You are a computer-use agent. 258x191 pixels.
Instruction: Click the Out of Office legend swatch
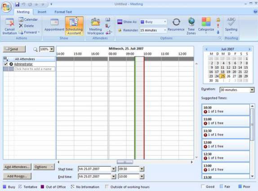point(42,187)
